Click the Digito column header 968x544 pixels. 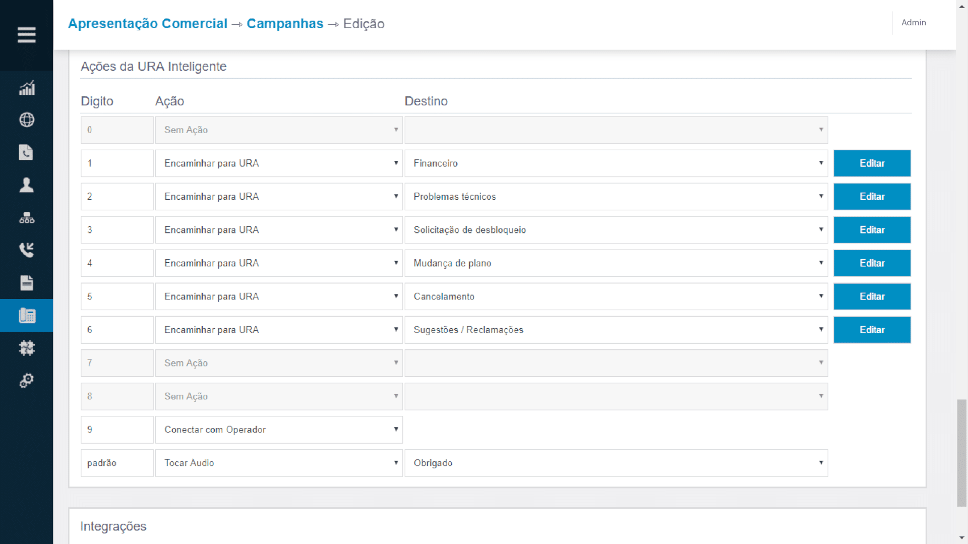tap(97, 101)
